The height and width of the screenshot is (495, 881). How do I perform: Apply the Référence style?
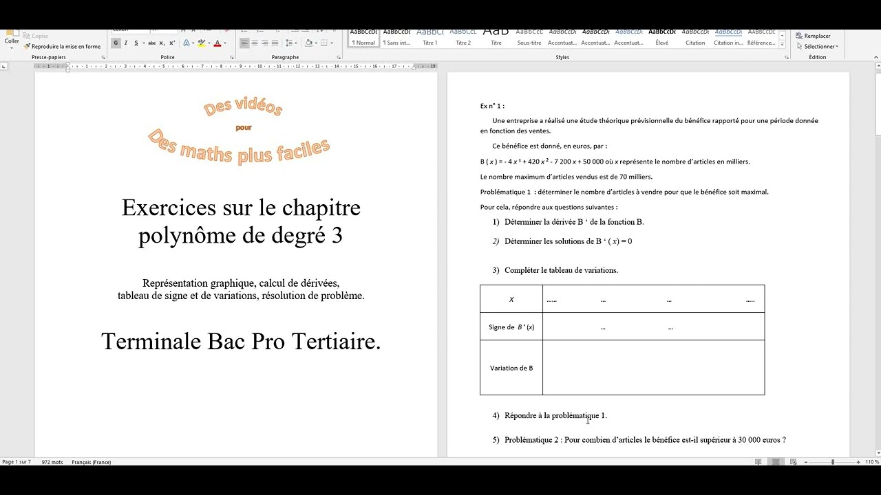[x=761, y=38]
